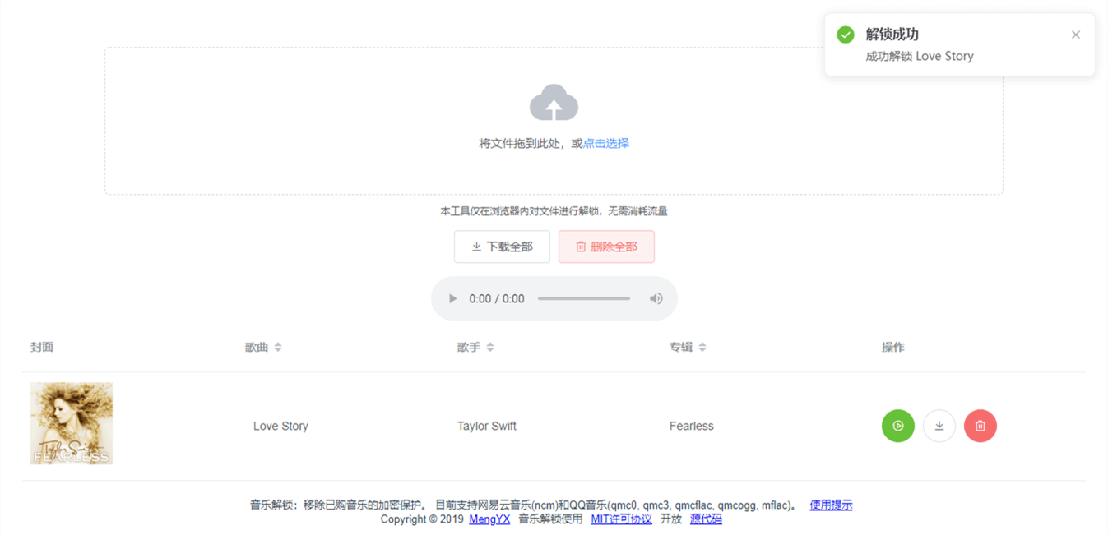Click the Love Story song name cell
The width and height of the screenshot is (1108, 535).
click(x=280, y=426)
